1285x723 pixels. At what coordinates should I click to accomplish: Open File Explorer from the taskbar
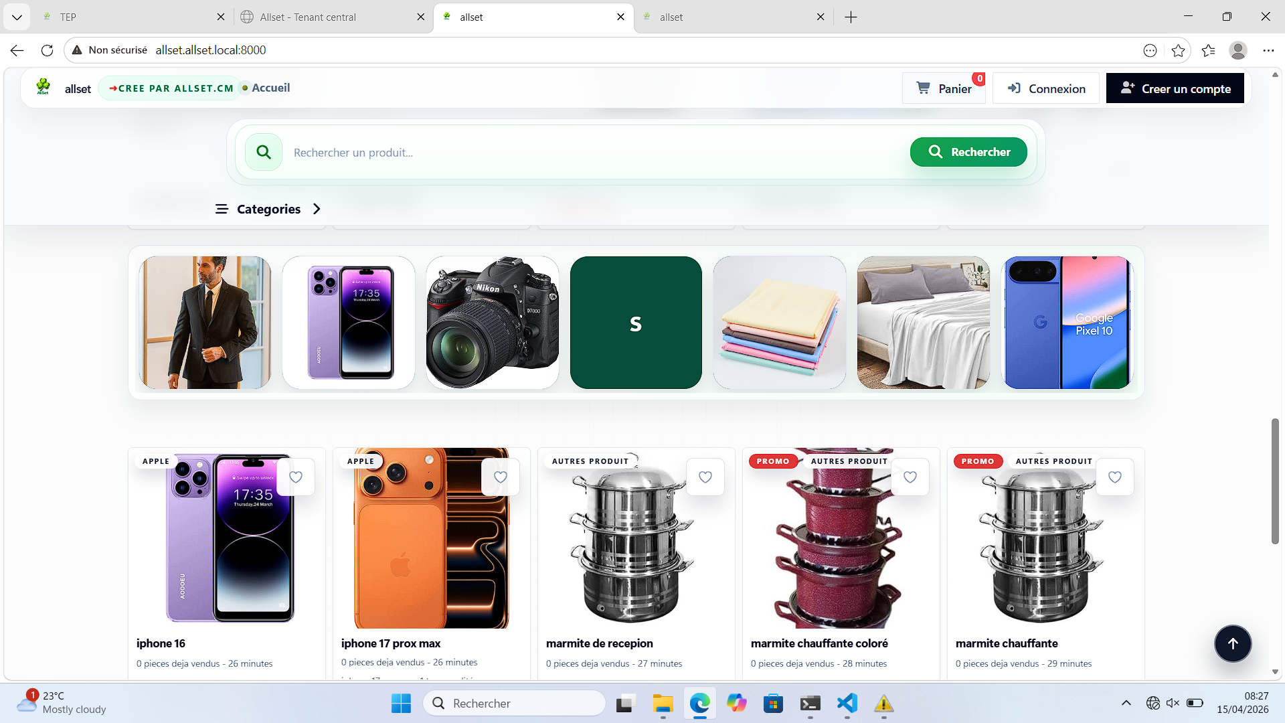point(663,704)
